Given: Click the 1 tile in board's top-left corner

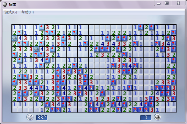Looking at the screenshot, I should (14, 27).
